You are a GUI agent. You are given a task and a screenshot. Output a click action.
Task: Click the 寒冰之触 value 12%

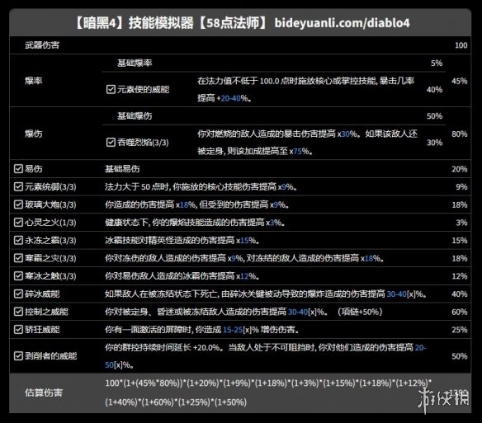coord(460,276)
